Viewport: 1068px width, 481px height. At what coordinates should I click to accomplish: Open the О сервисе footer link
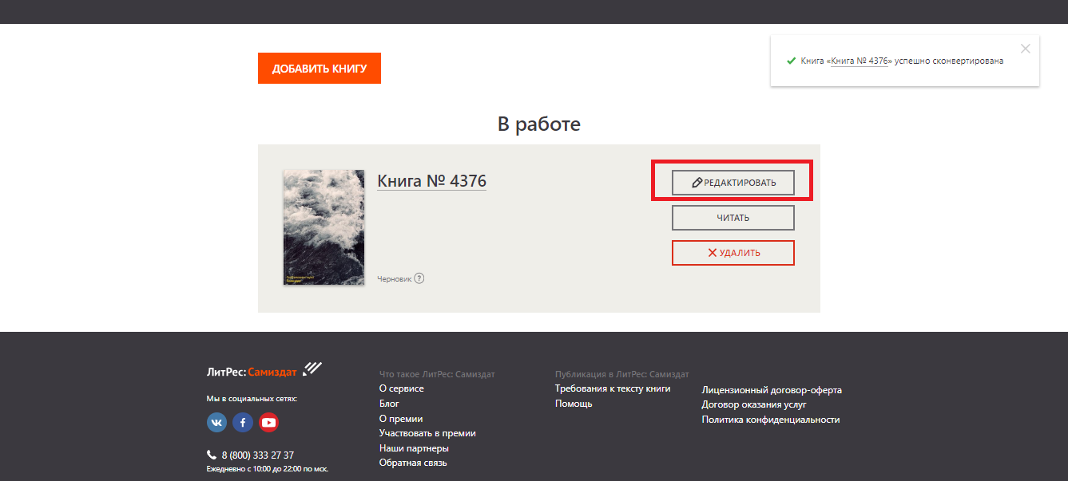click(401, 388)
